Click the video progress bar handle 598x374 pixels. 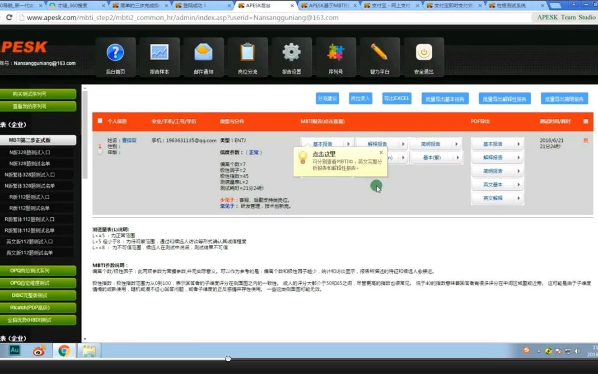point(228,359)
